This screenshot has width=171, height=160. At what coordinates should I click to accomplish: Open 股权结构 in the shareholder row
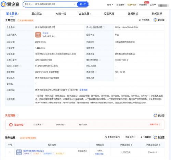[82, 151]
